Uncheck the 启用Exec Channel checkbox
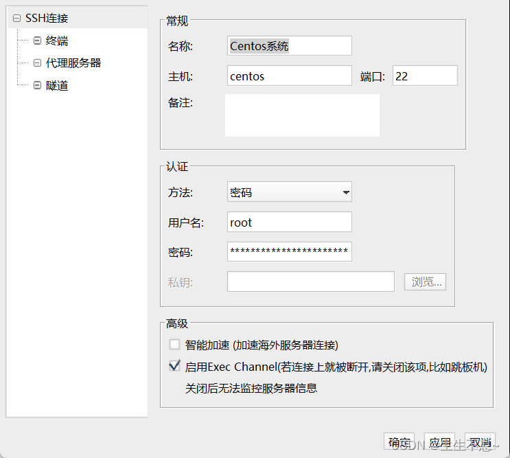 coord(174,366)
